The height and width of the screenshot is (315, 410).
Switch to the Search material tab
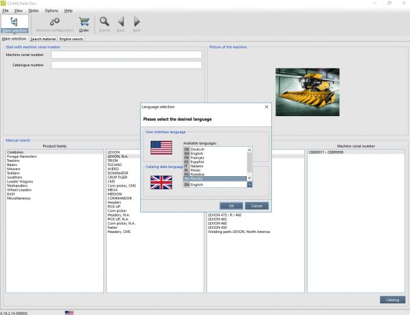(x=43, y=39)
